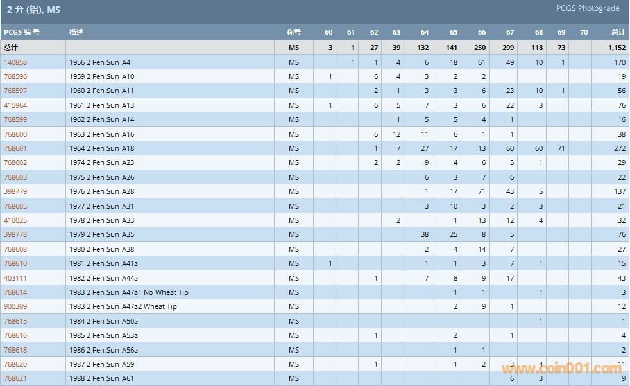This screenshot has height=386, width=630.
Task: Select the 1956 2 Fen Sun A4 description
Action: [x=100, y=62]
